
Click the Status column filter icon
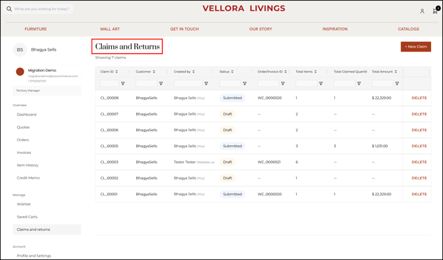245,83
